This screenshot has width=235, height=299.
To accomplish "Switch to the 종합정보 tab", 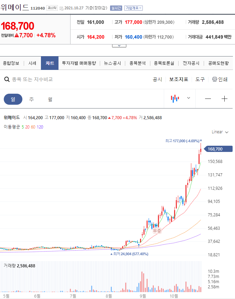I will pos(11,63).
